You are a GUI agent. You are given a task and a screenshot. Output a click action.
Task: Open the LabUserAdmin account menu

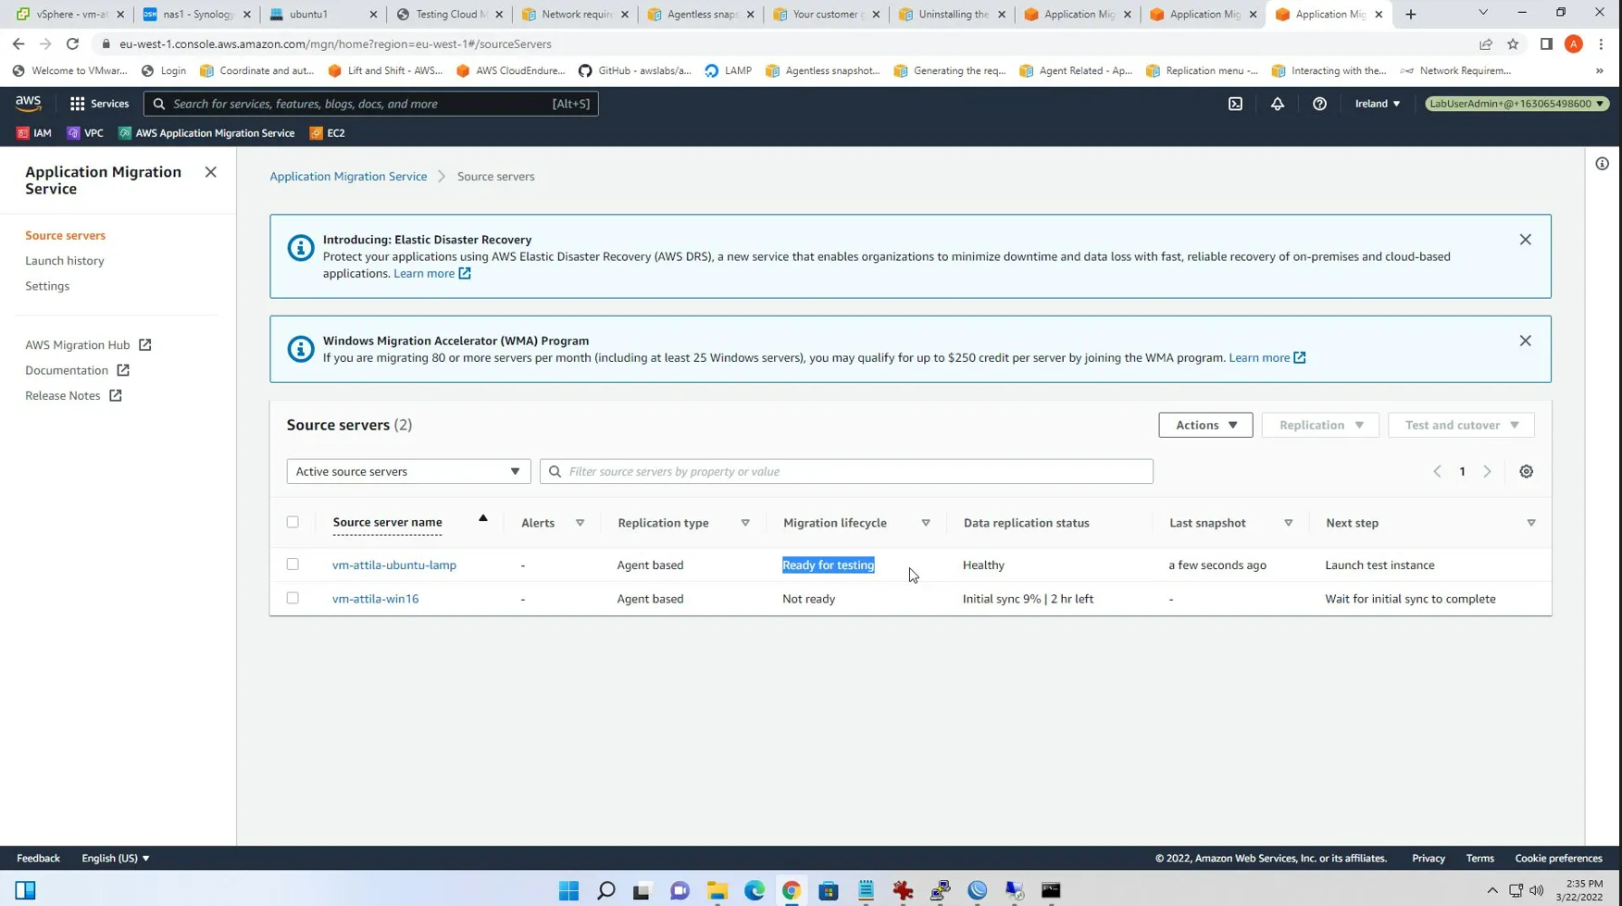1516,104
